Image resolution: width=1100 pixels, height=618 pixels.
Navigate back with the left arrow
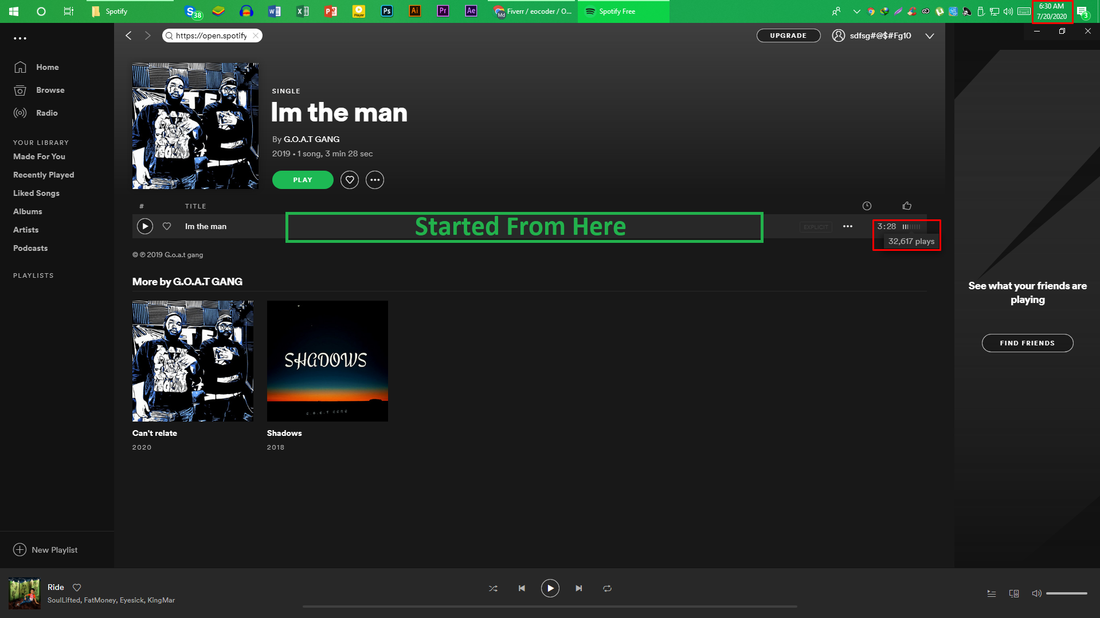[x=129, y=36]
